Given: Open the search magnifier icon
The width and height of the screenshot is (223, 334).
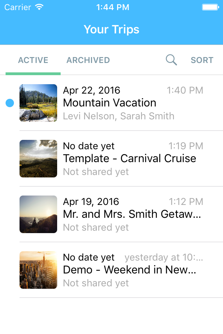Looking at the screenshot, I should click(x=171, y=60).
